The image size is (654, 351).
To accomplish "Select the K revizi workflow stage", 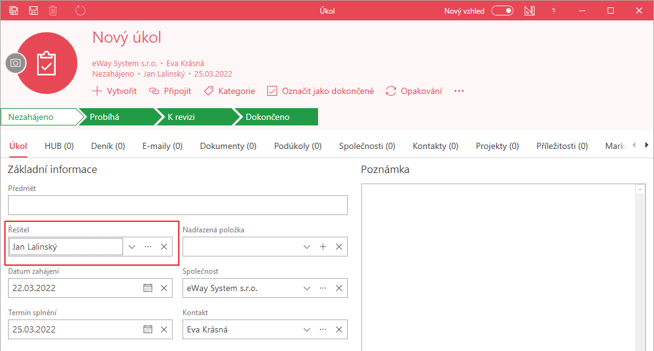I will (x=195, y=117).
